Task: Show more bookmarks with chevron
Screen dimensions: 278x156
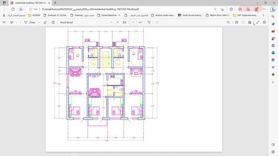Action: tap(264, 16)
